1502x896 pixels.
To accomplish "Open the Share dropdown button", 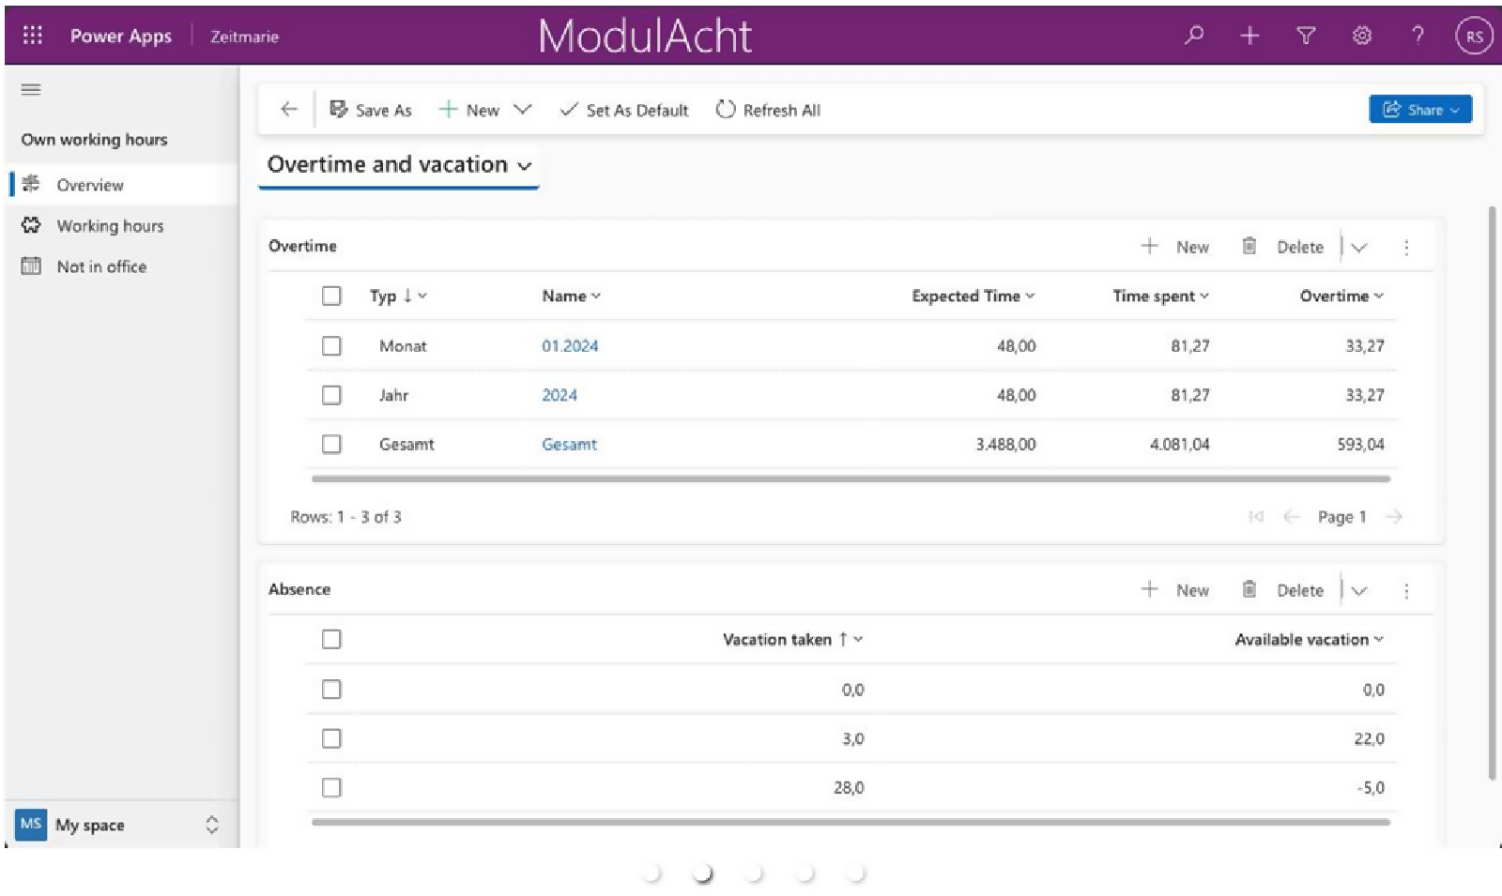I will point(1419,110).
